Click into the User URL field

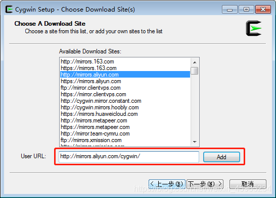(x=129, y=157)
